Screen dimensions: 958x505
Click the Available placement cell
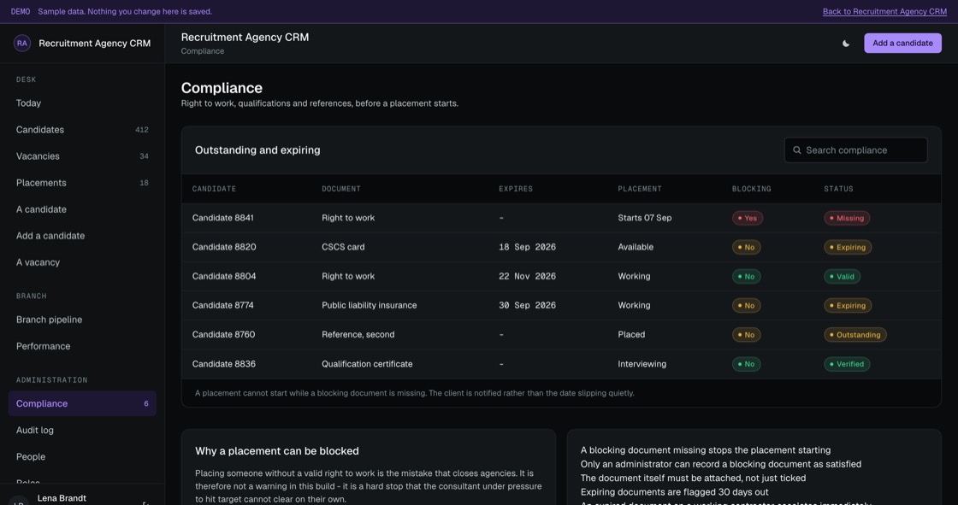[636, 247]
